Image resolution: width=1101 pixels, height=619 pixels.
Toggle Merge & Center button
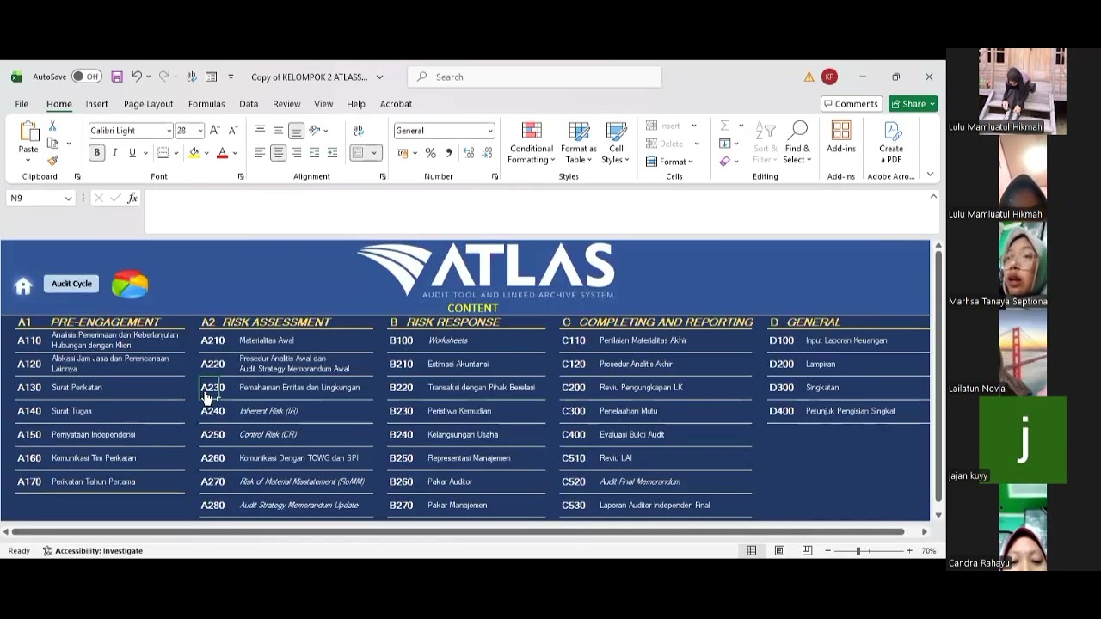pos(358,153)
